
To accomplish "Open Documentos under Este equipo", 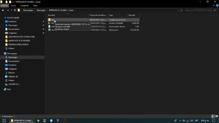I will pyautogui.click(x=14, y=61).
